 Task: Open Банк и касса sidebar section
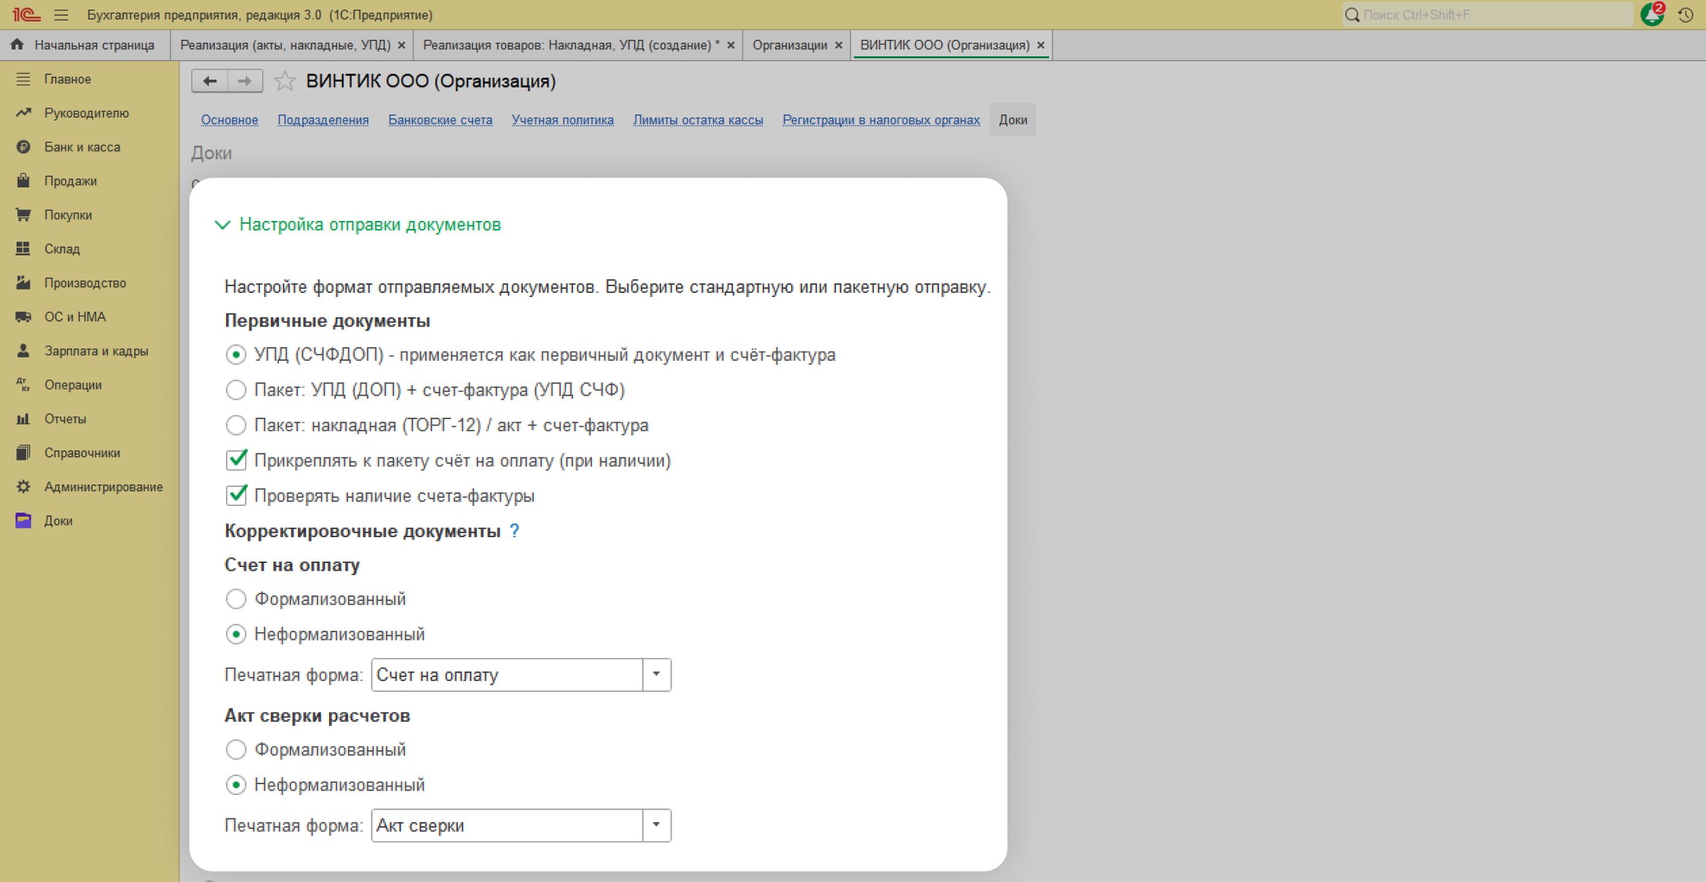click(x=82, y=147)
